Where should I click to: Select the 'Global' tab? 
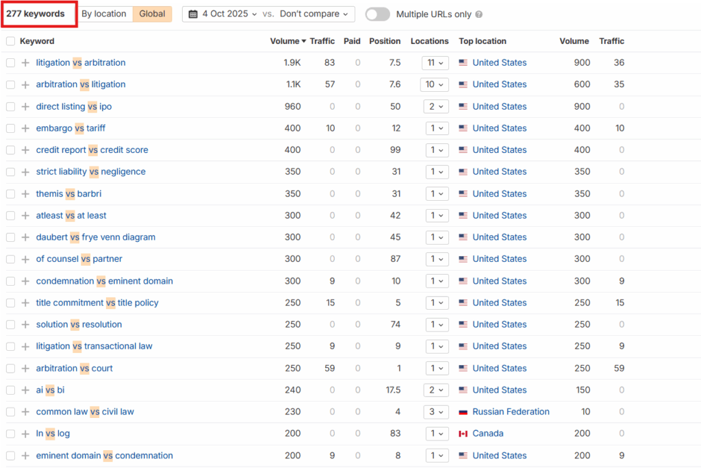coord(152,14)
